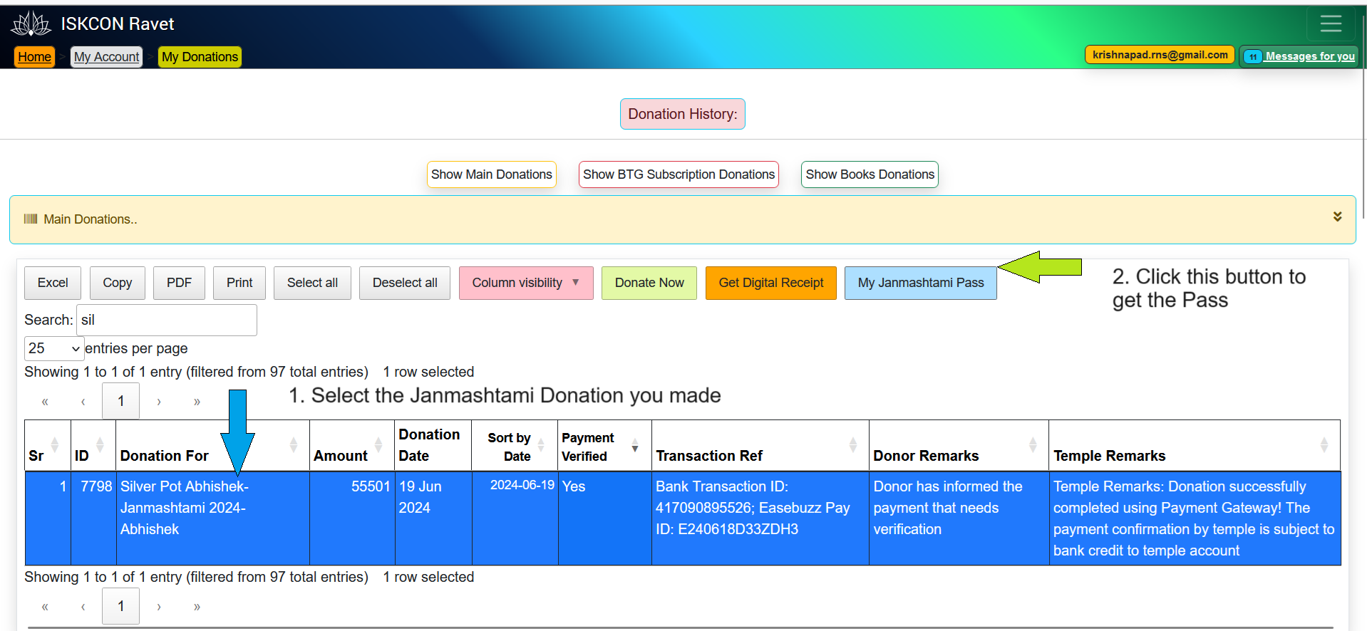
Task: Export table as PDF
Action: (179, 283)
